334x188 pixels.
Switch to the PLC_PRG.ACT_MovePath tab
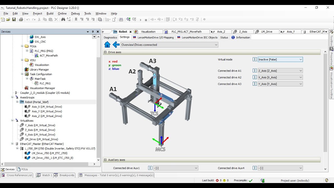187,32
